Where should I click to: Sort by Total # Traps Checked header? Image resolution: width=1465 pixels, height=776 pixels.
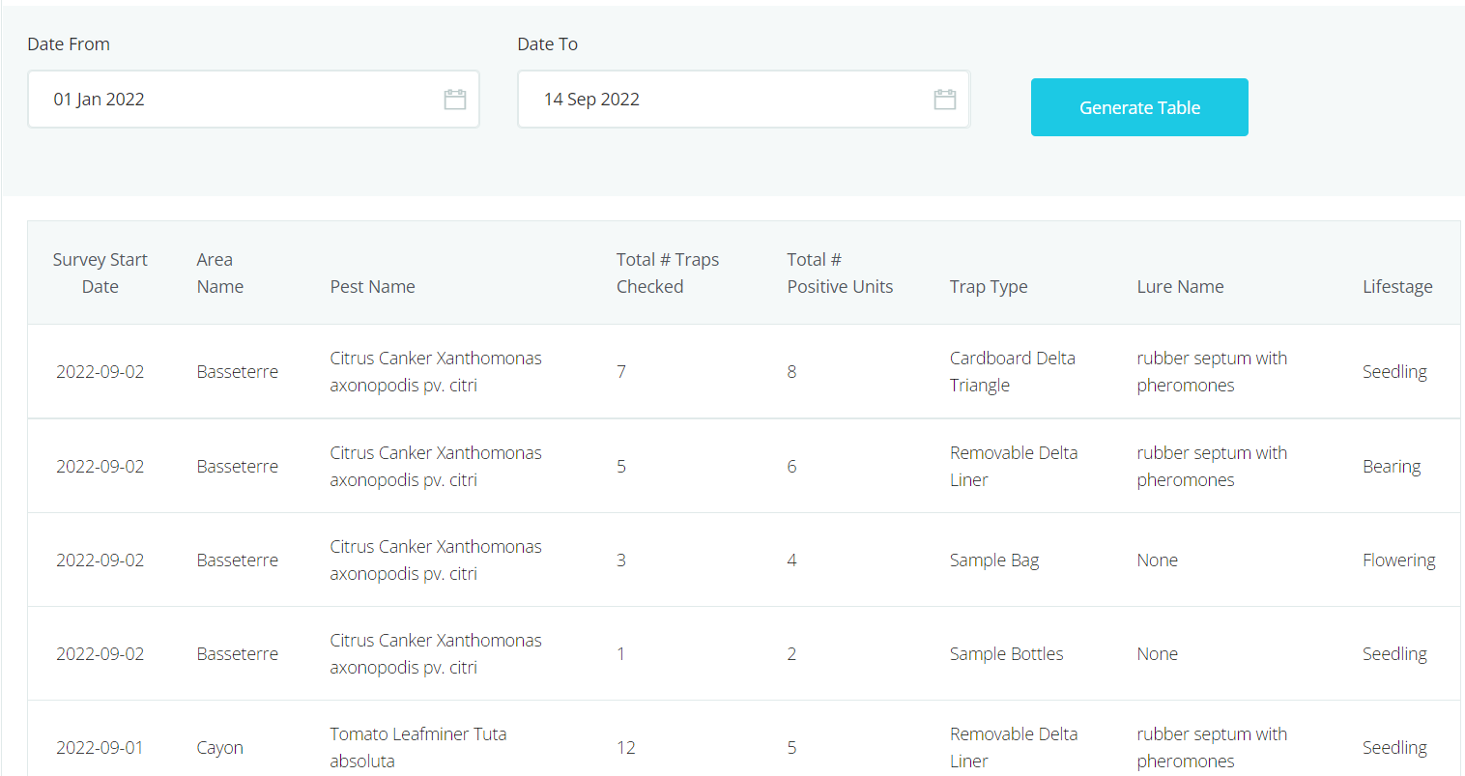coord(667,273)
